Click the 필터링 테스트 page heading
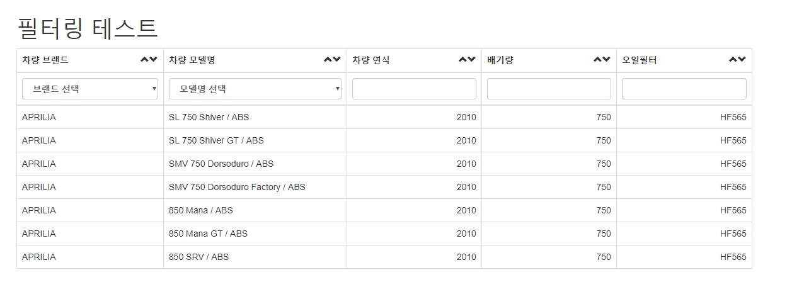The width and height of the screenshot is (787, 304). [88, 28]
